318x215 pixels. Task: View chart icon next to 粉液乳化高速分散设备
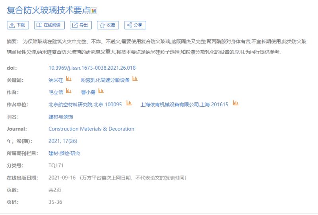135,79
